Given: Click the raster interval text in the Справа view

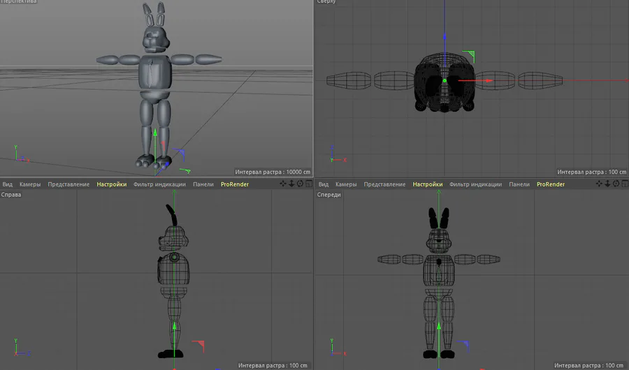Looking at the screenshot, I should 273,366.
